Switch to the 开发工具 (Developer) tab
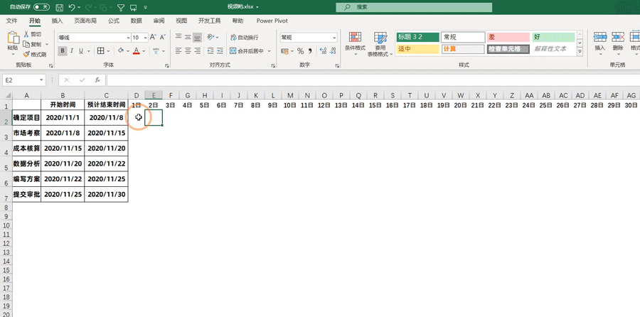This screenshot has height=317, width=640. point(209,21)
